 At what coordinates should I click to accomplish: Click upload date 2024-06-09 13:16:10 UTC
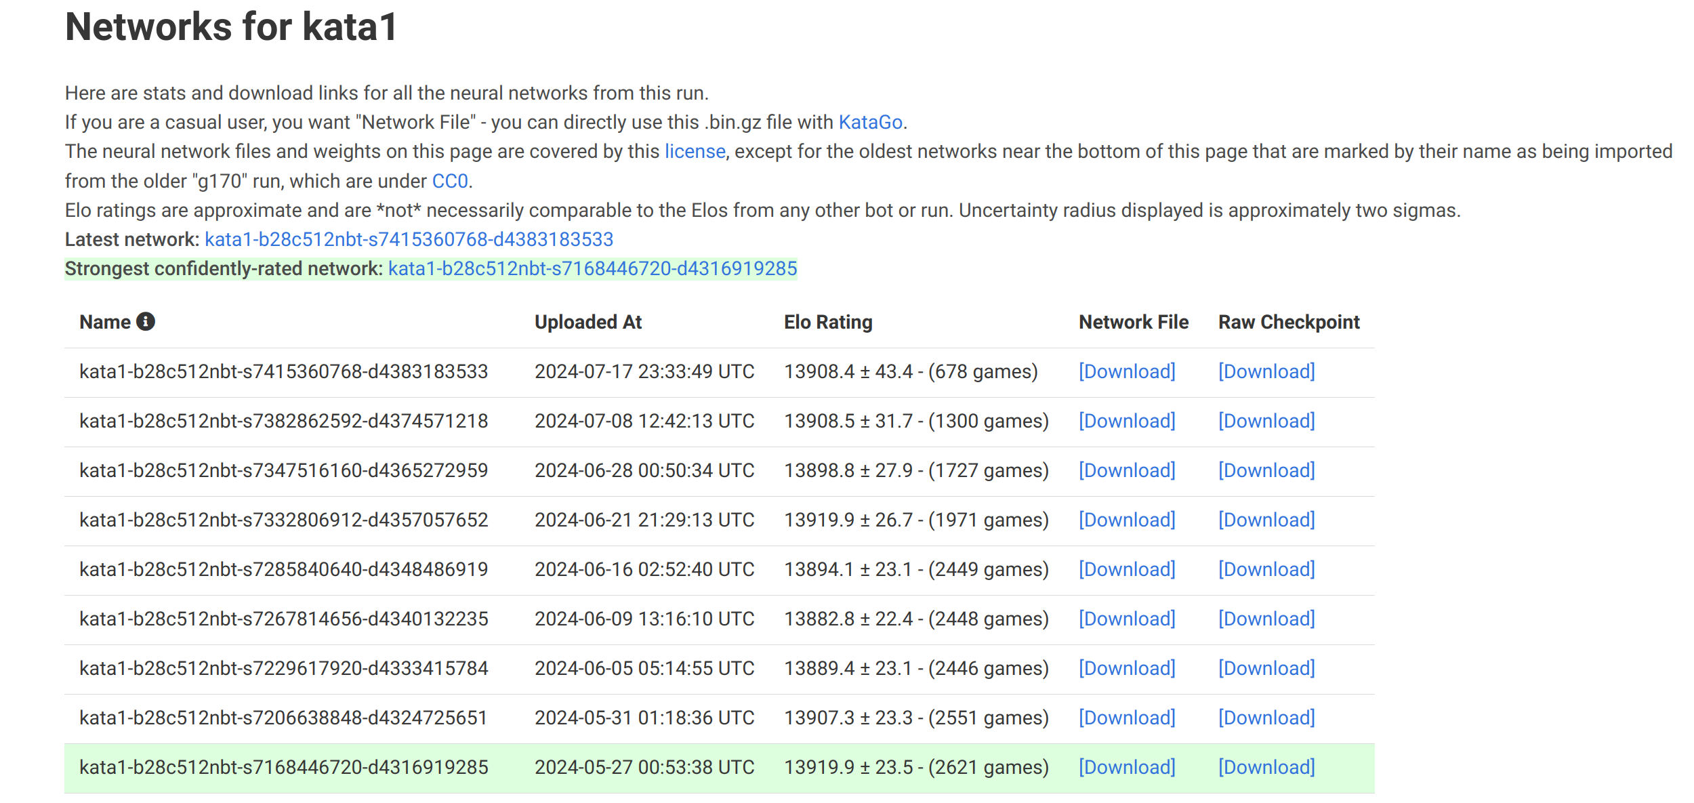tap(644, 619)
